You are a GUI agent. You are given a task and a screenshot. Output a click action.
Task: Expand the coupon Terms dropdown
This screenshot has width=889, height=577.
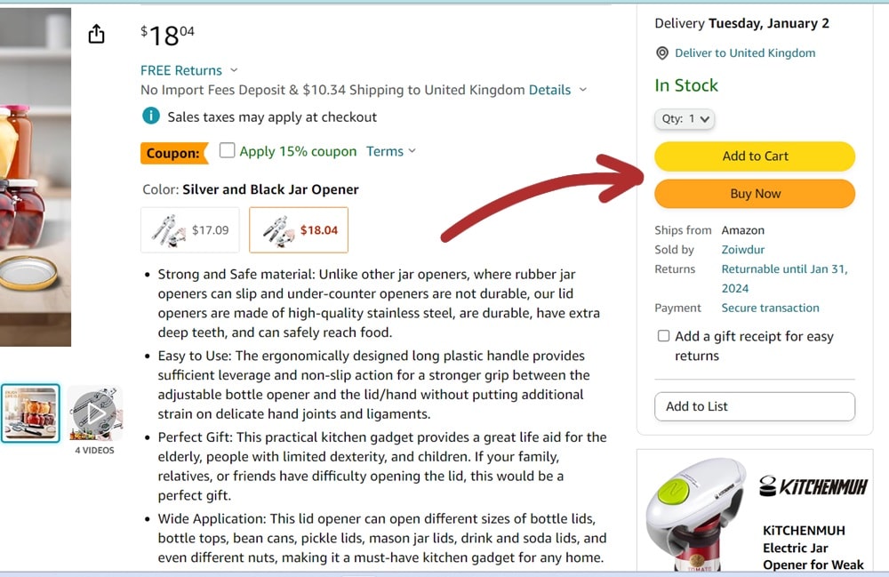click(x=391, y=151)
